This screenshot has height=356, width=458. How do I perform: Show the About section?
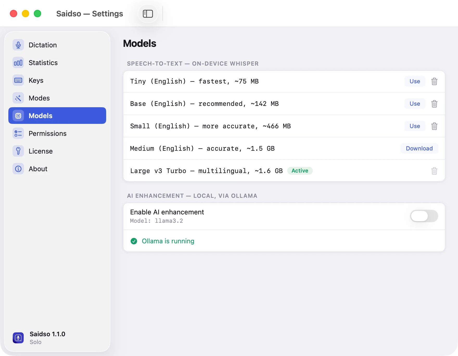57,169
